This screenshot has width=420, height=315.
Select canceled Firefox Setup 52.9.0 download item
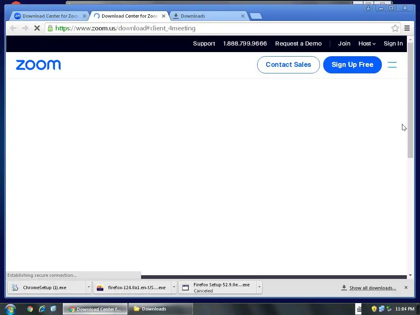tap(217, 288)
